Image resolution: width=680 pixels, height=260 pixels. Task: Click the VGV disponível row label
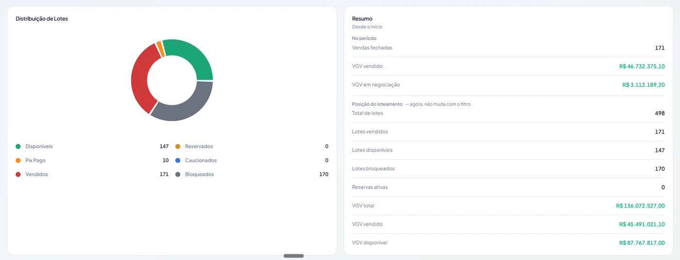[x=370, y=243]
